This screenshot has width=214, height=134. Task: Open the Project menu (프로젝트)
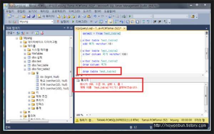point(59,11)
